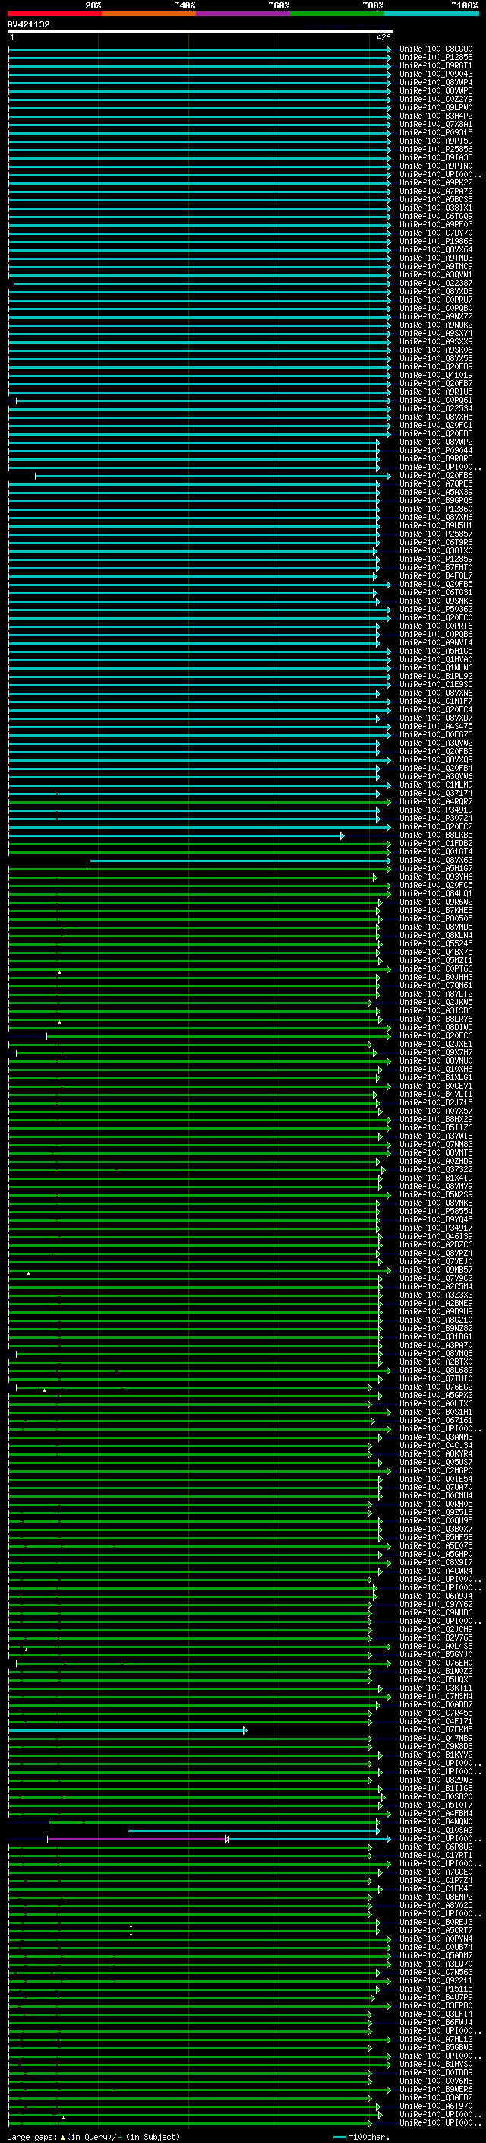Select UniRef100_Q41019 label
The image size is (486, 2143).
[436, 376]
